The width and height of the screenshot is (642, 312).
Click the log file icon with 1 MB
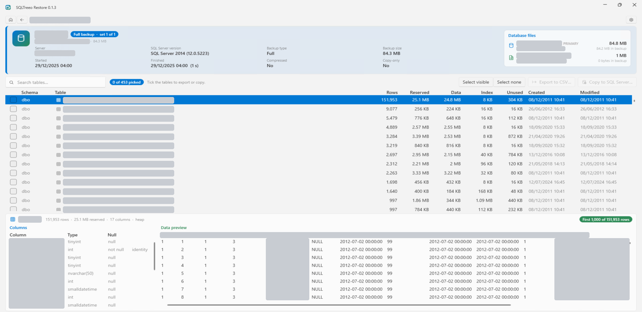511,58
